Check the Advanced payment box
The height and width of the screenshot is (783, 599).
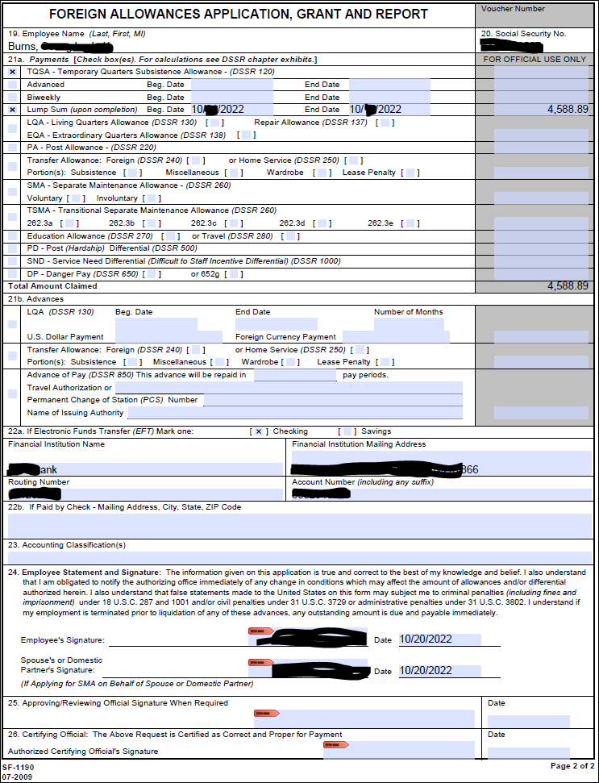(12, 85)
